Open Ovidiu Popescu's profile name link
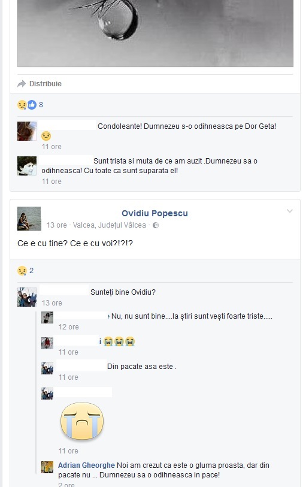This screenshot has height=487, width=306. (154, 213)
